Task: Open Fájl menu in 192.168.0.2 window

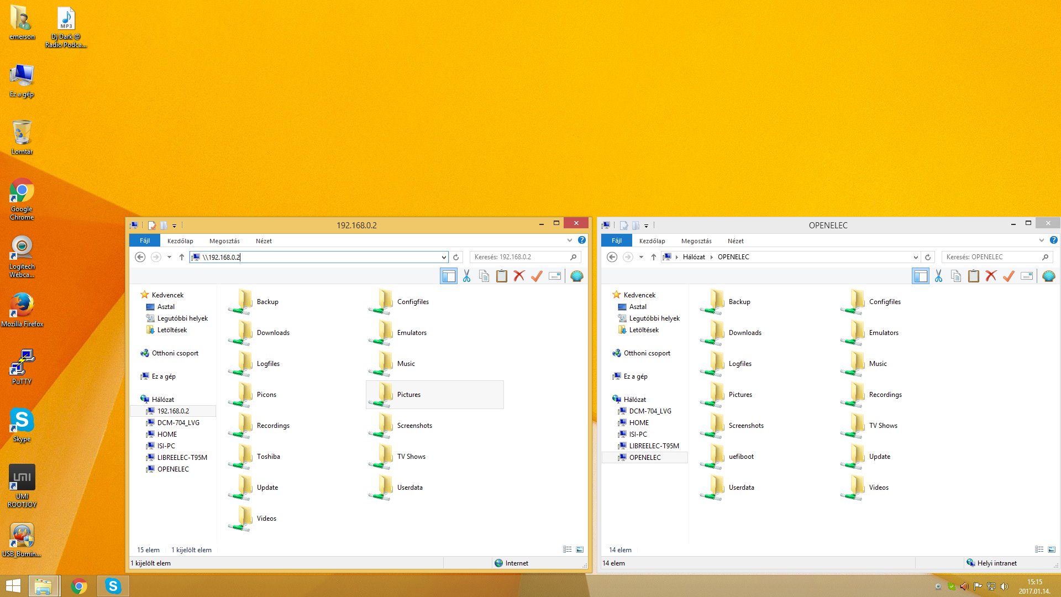Action: (145, 241)
